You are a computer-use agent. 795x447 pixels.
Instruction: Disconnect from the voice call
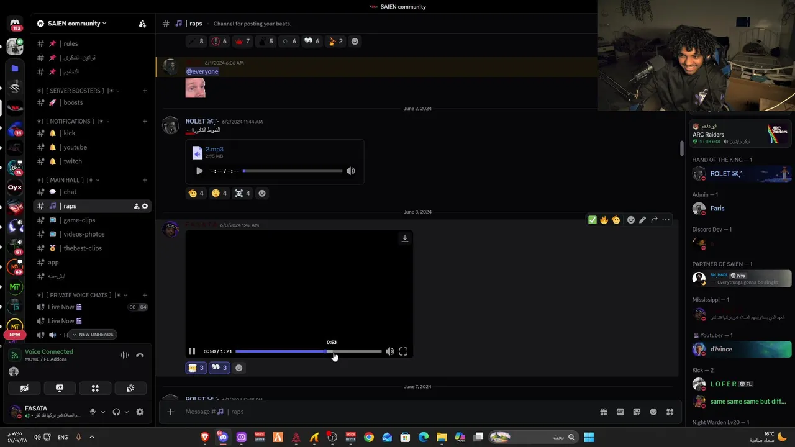pos(140,355)
